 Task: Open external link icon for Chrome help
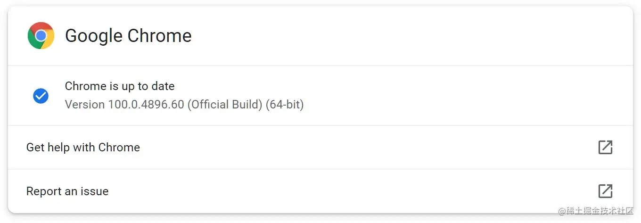(x=605, y=147)
